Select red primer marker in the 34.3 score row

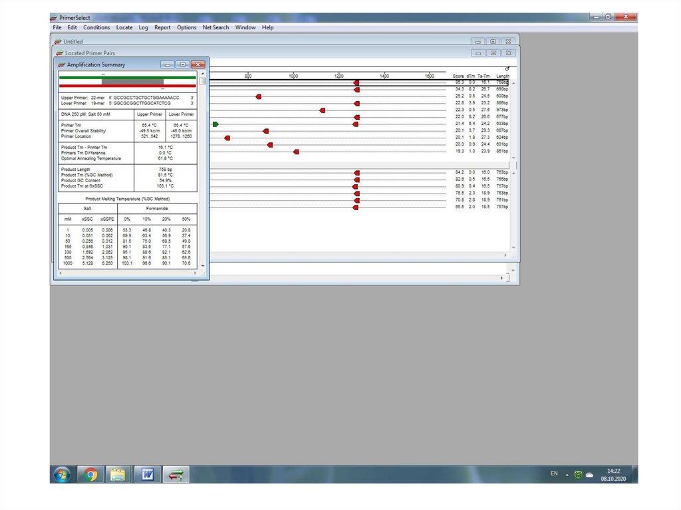tap(356, 90)
